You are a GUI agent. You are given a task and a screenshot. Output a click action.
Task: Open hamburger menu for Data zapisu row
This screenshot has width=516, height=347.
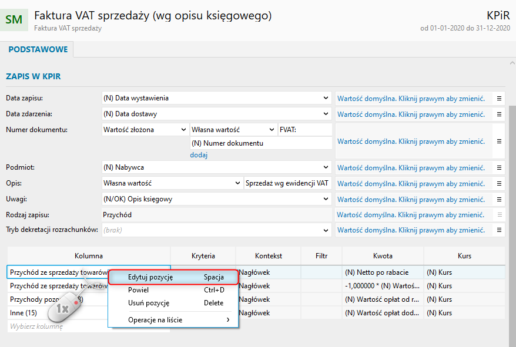pyautogui.click(x=499, y=98)
